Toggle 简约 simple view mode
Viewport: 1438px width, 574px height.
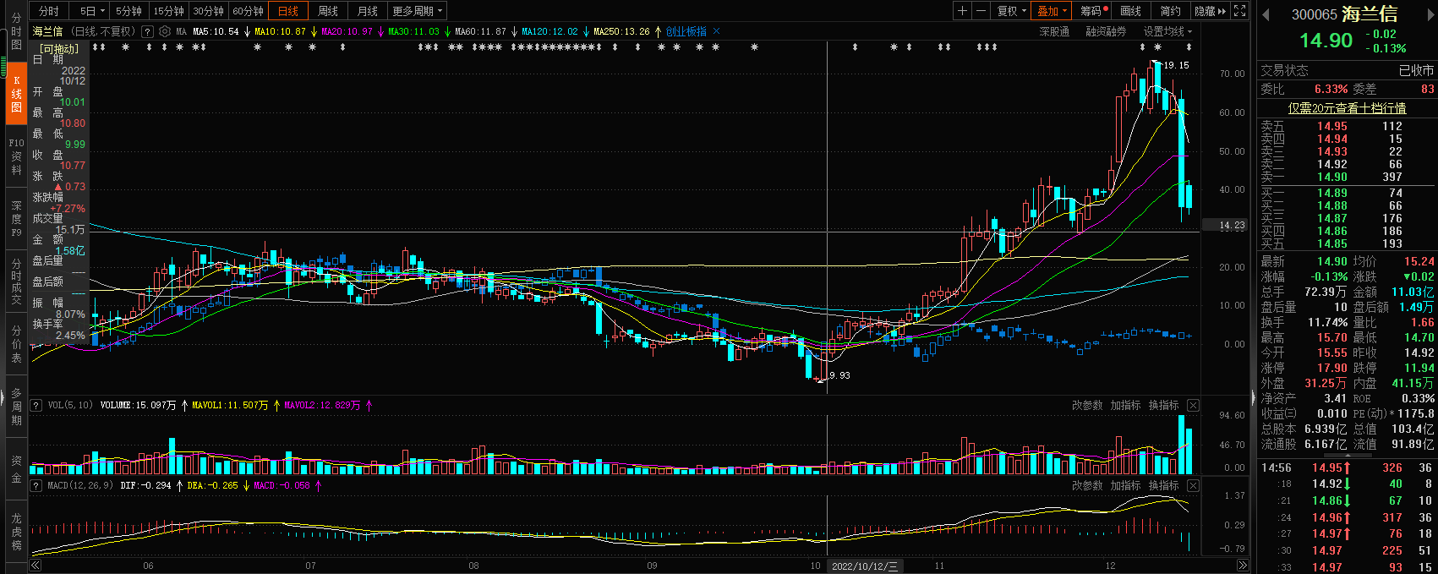1170,11
